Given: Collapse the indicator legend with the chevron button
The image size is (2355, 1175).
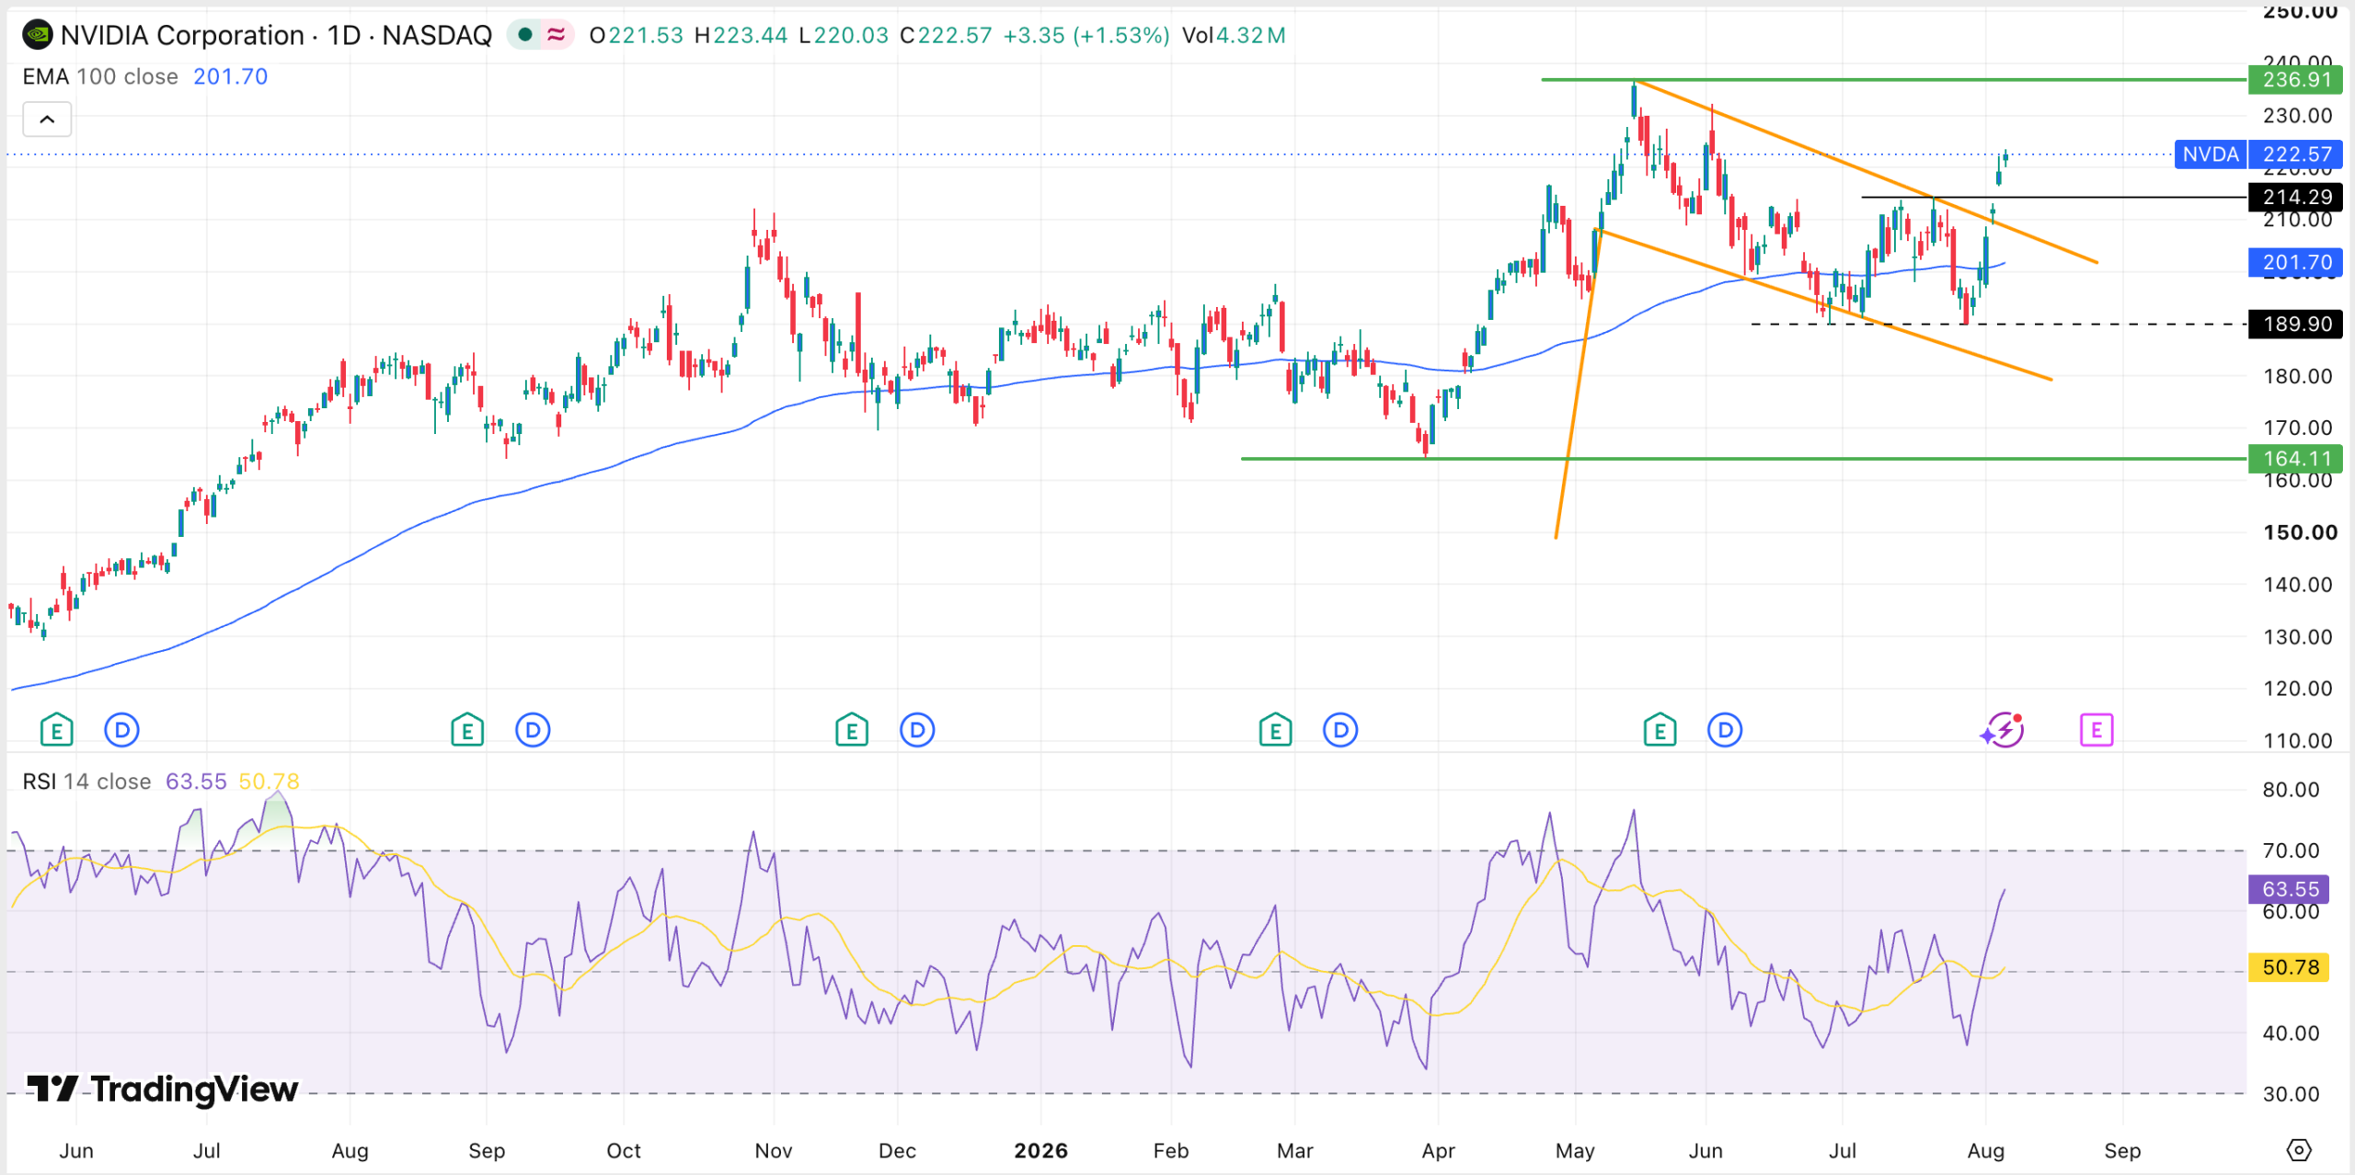Looking at the screenshot, I should [47, 120].
